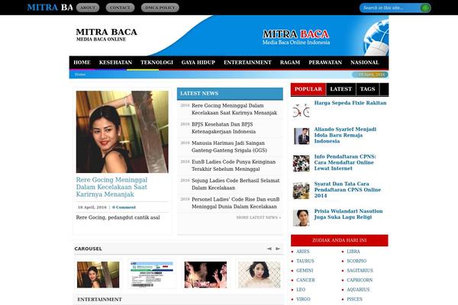Screen dimensions: 458x305
Task: Open the About page
Action: click(88, 8)
